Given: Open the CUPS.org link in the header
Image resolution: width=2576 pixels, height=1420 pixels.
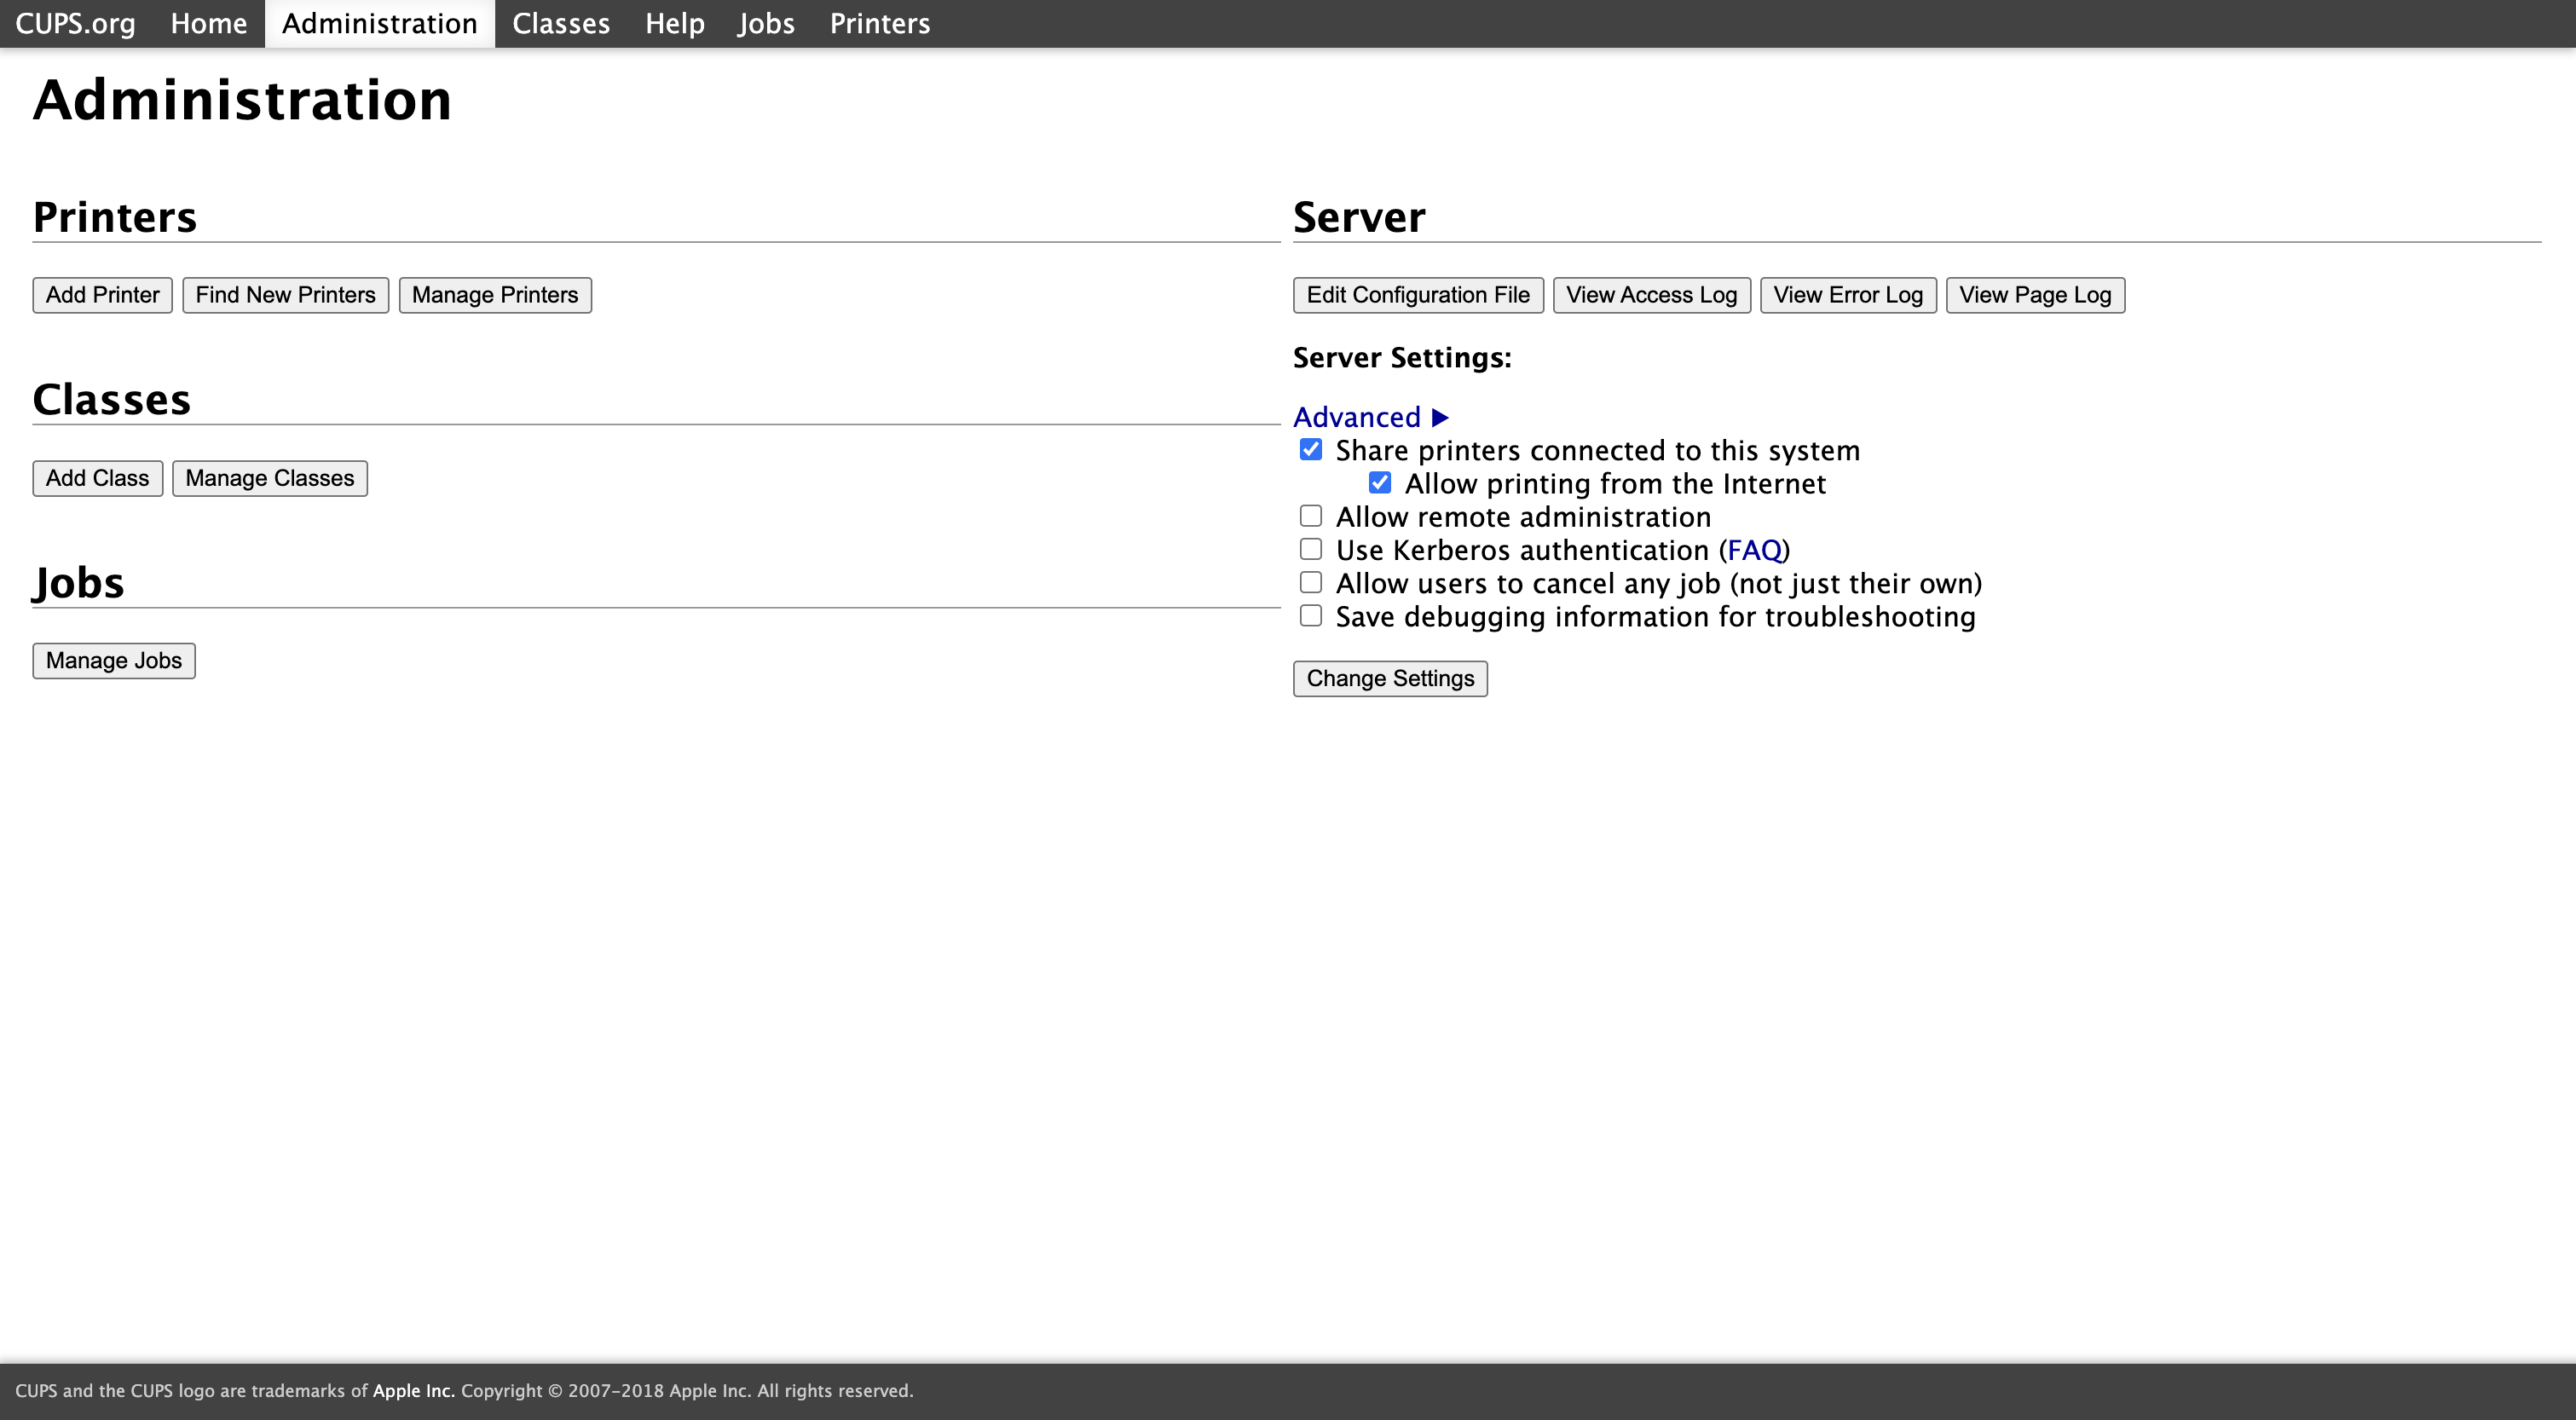Looking at the screenshot, I should 75,23.
